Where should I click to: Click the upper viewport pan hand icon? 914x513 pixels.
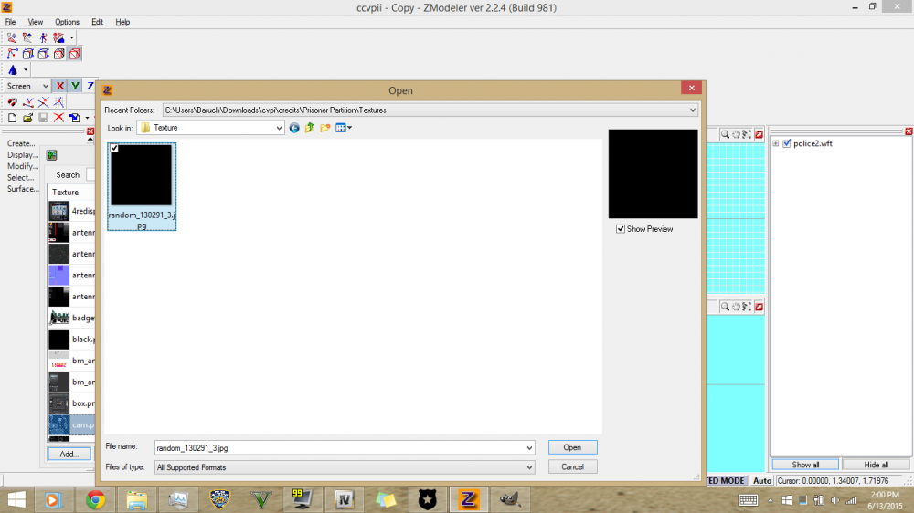tap(736, 134)
